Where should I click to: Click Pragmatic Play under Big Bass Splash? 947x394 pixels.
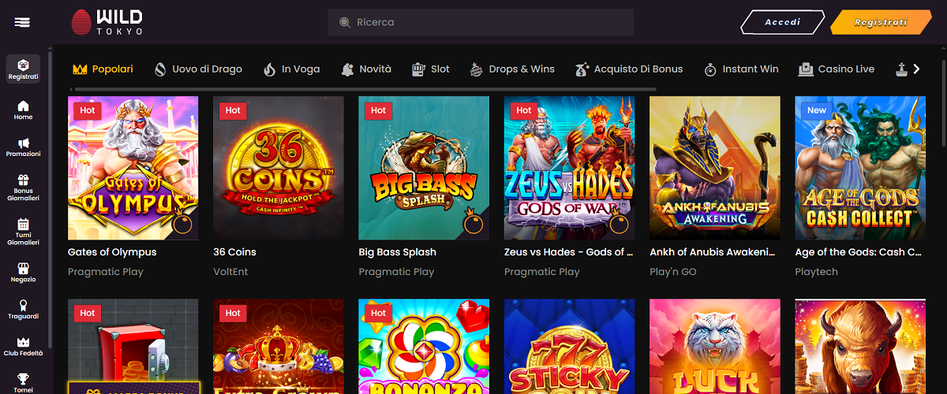point(396,272)
